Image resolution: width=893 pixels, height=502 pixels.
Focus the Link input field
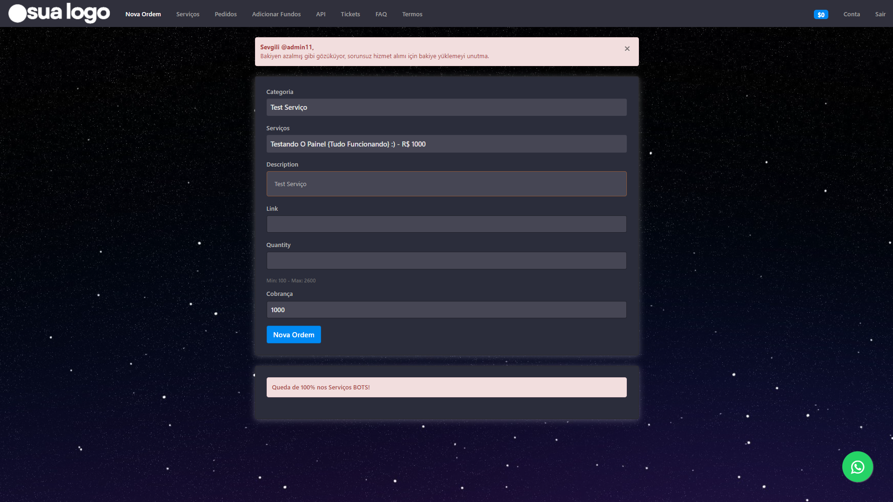coord(446,224)
